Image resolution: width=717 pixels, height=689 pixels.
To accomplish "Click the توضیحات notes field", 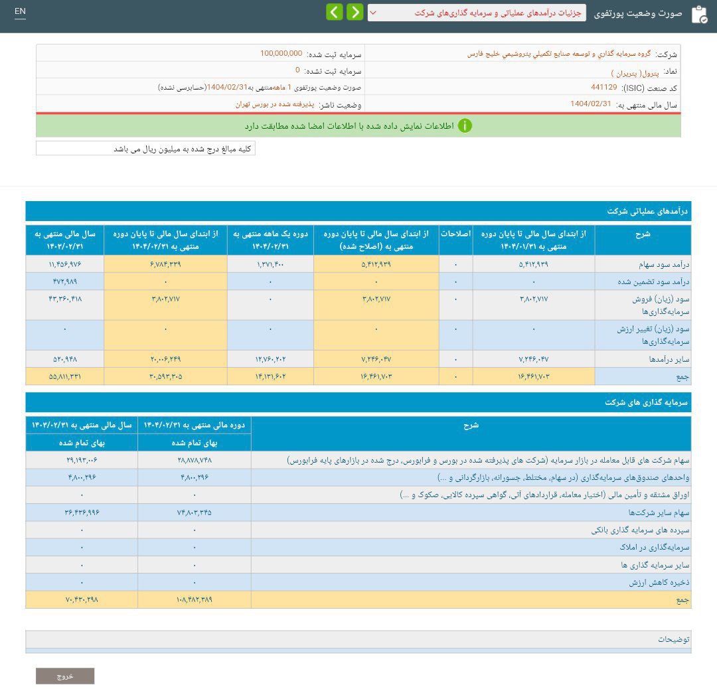I will [358, 639].
